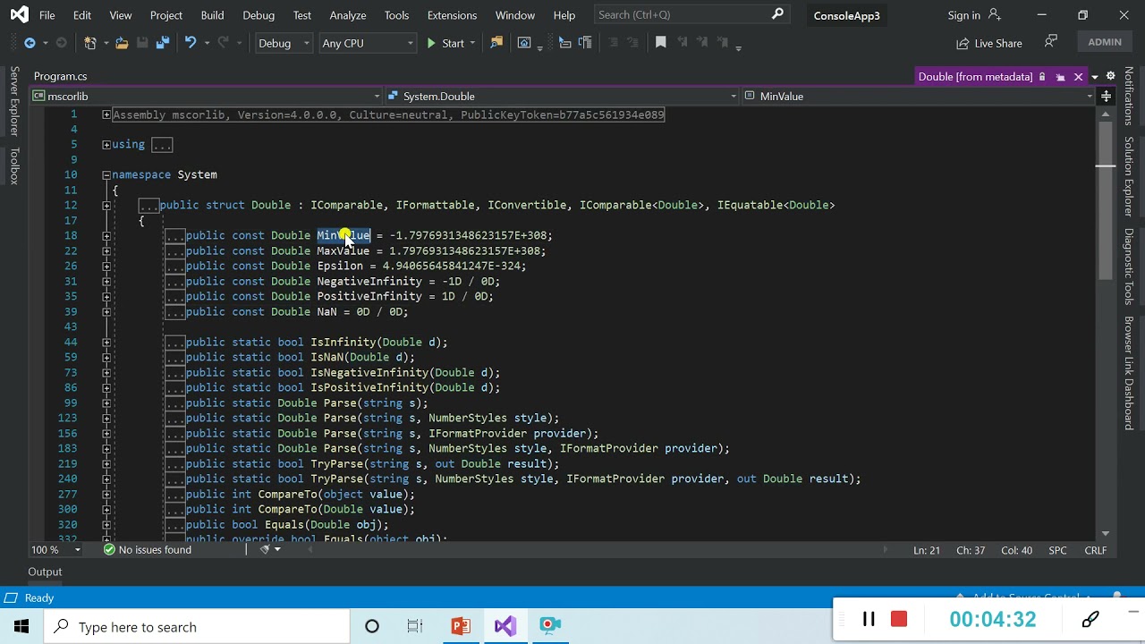The height and width of the screenshot is (644, 1145).
Task: Toggle promote for Double metadata preview tab
Action: pos(1060,77)
